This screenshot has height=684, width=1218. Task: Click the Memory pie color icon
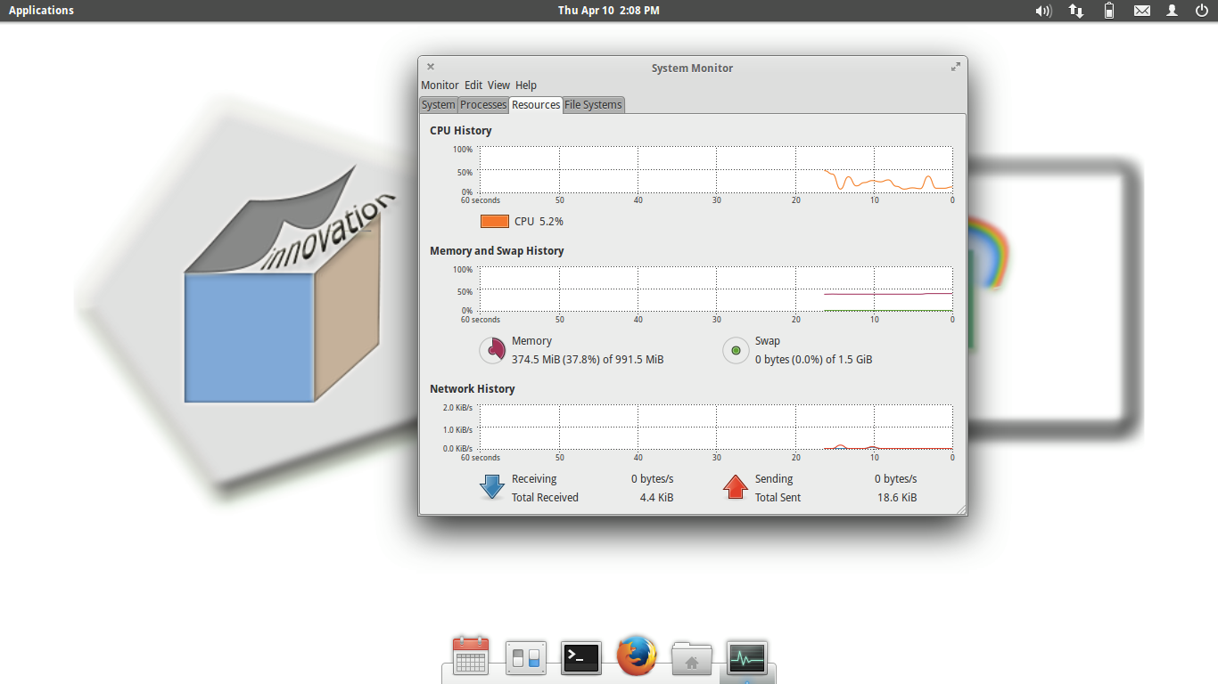(493, 350)
